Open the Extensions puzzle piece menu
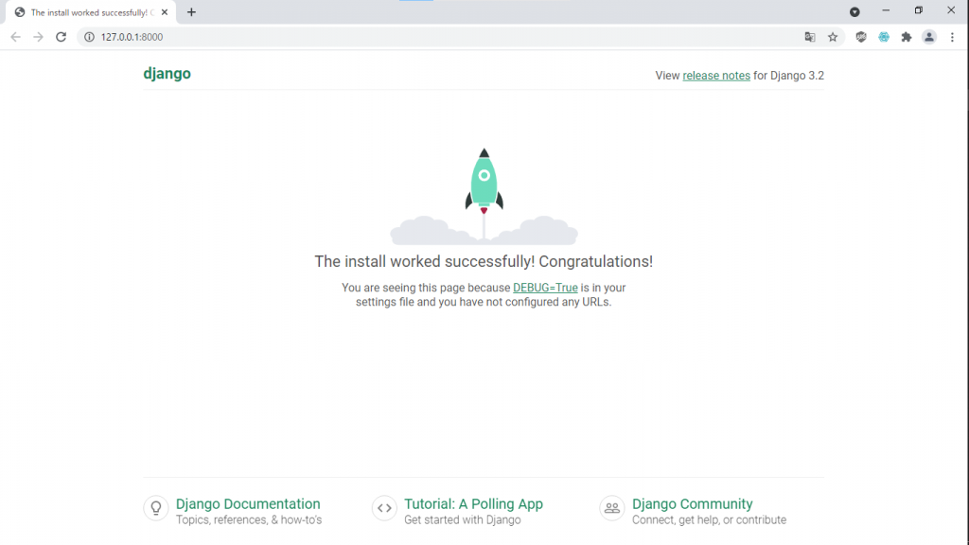This screenshot has width=969, height=545. click(907, 37)
